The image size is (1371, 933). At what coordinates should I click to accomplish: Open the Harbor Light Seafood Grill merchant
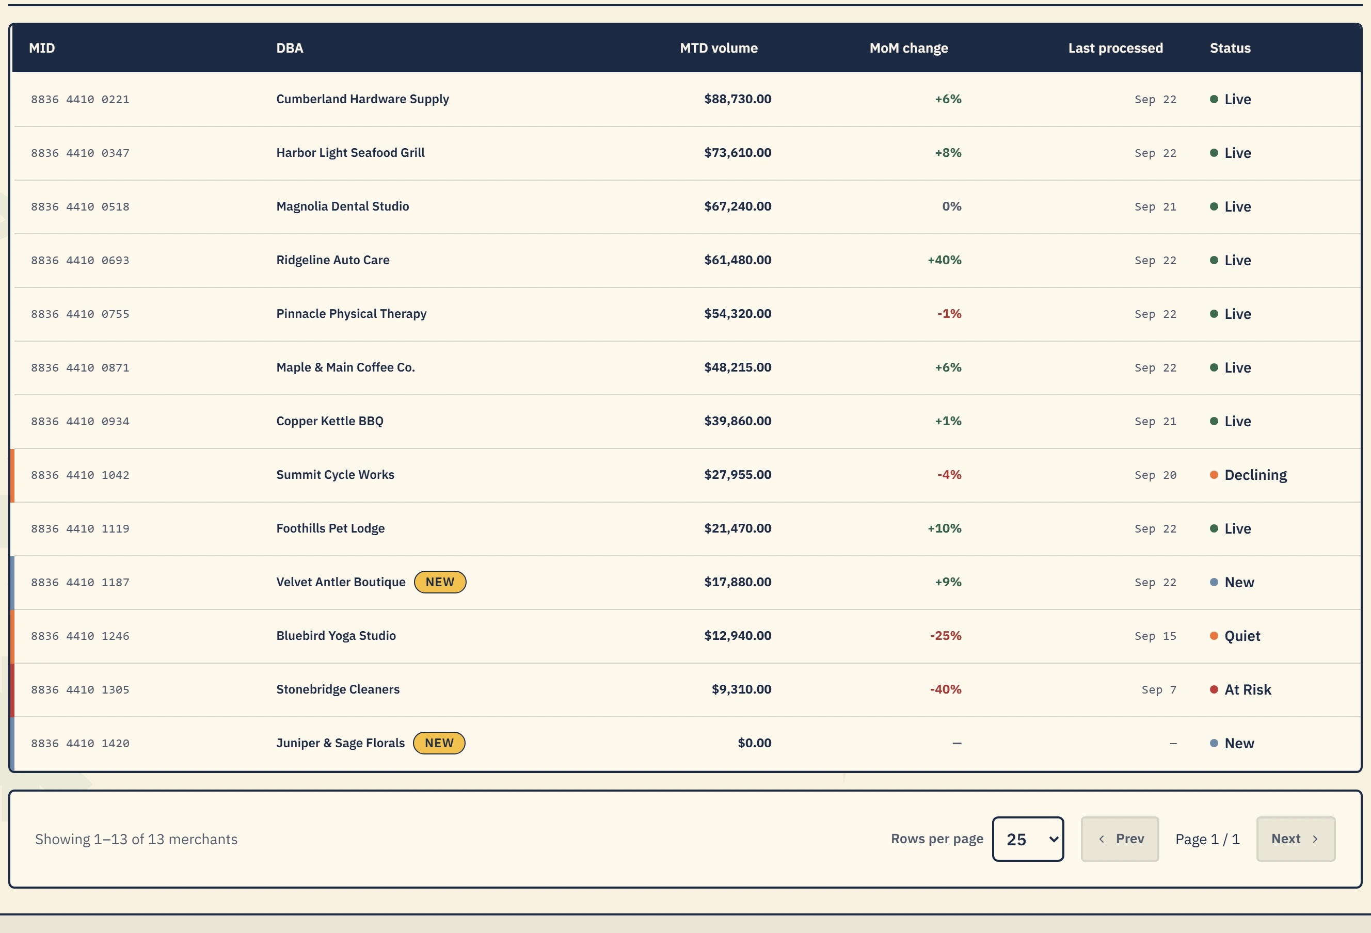(350, 153)
